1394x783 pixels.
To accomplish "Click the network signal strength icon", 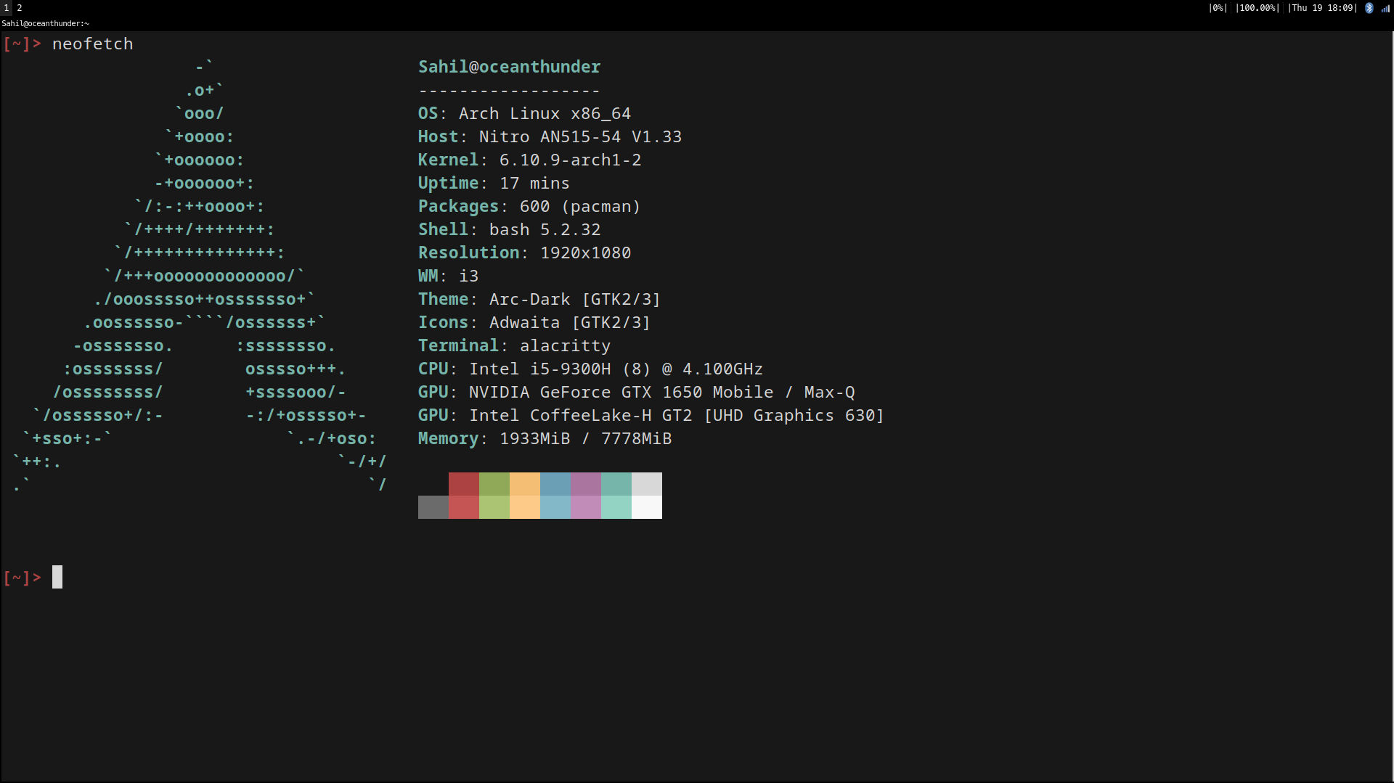I will pyautogui.click(x=1385, y=8).
